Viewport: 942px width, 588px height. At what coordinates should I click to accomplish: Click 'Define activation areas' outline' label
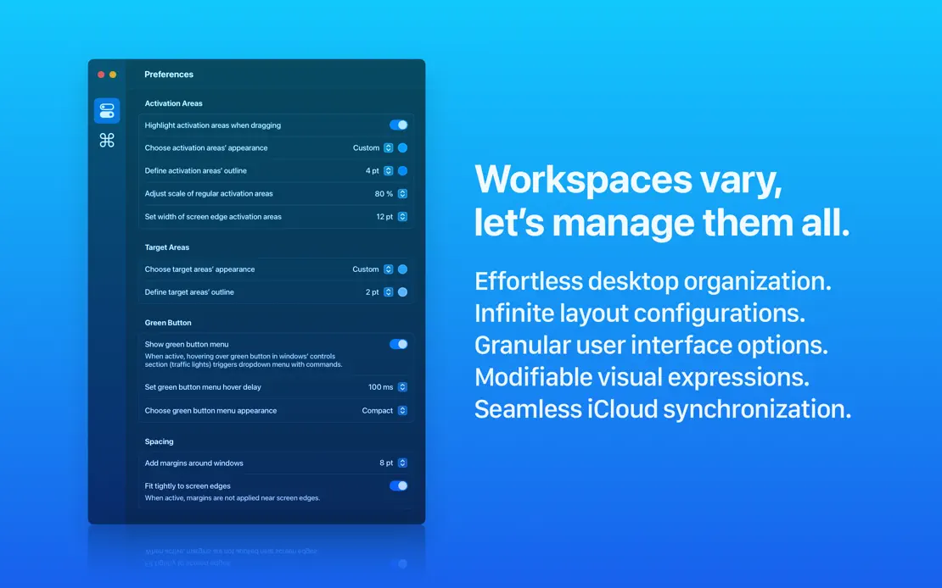(x=196, y=170)
